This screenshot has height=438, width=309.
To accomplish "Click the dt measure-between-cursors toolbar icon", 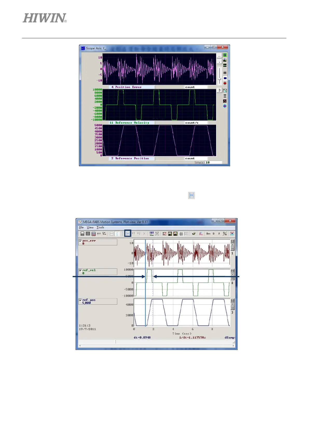I will coord(128,234).
